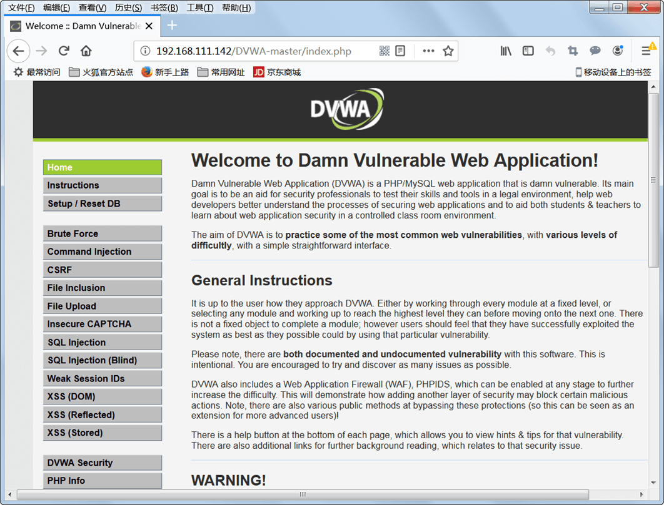Open the PHP Info page
The width and height of the screenshot is (664, 505).
(x=103, y=481)
